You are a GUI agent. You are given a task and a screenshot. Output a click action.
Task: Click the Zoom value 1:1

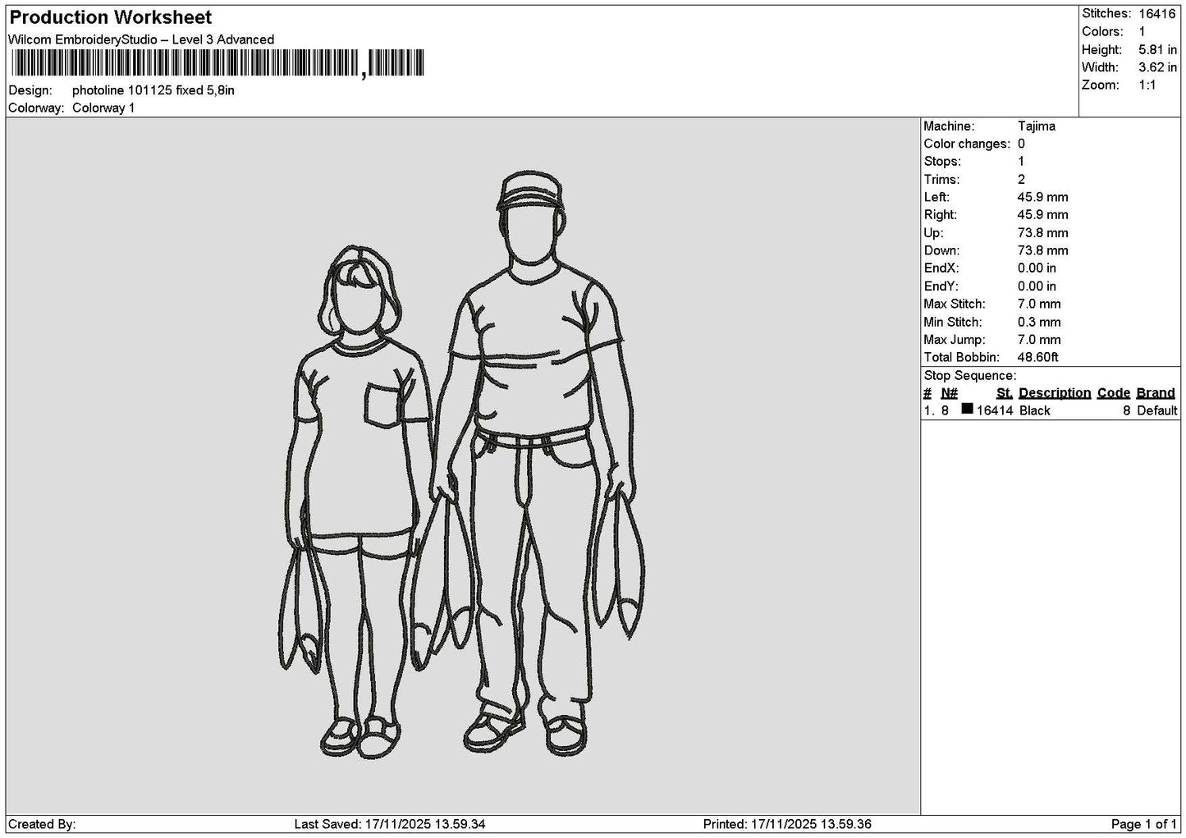click(x=1147, y=85)
